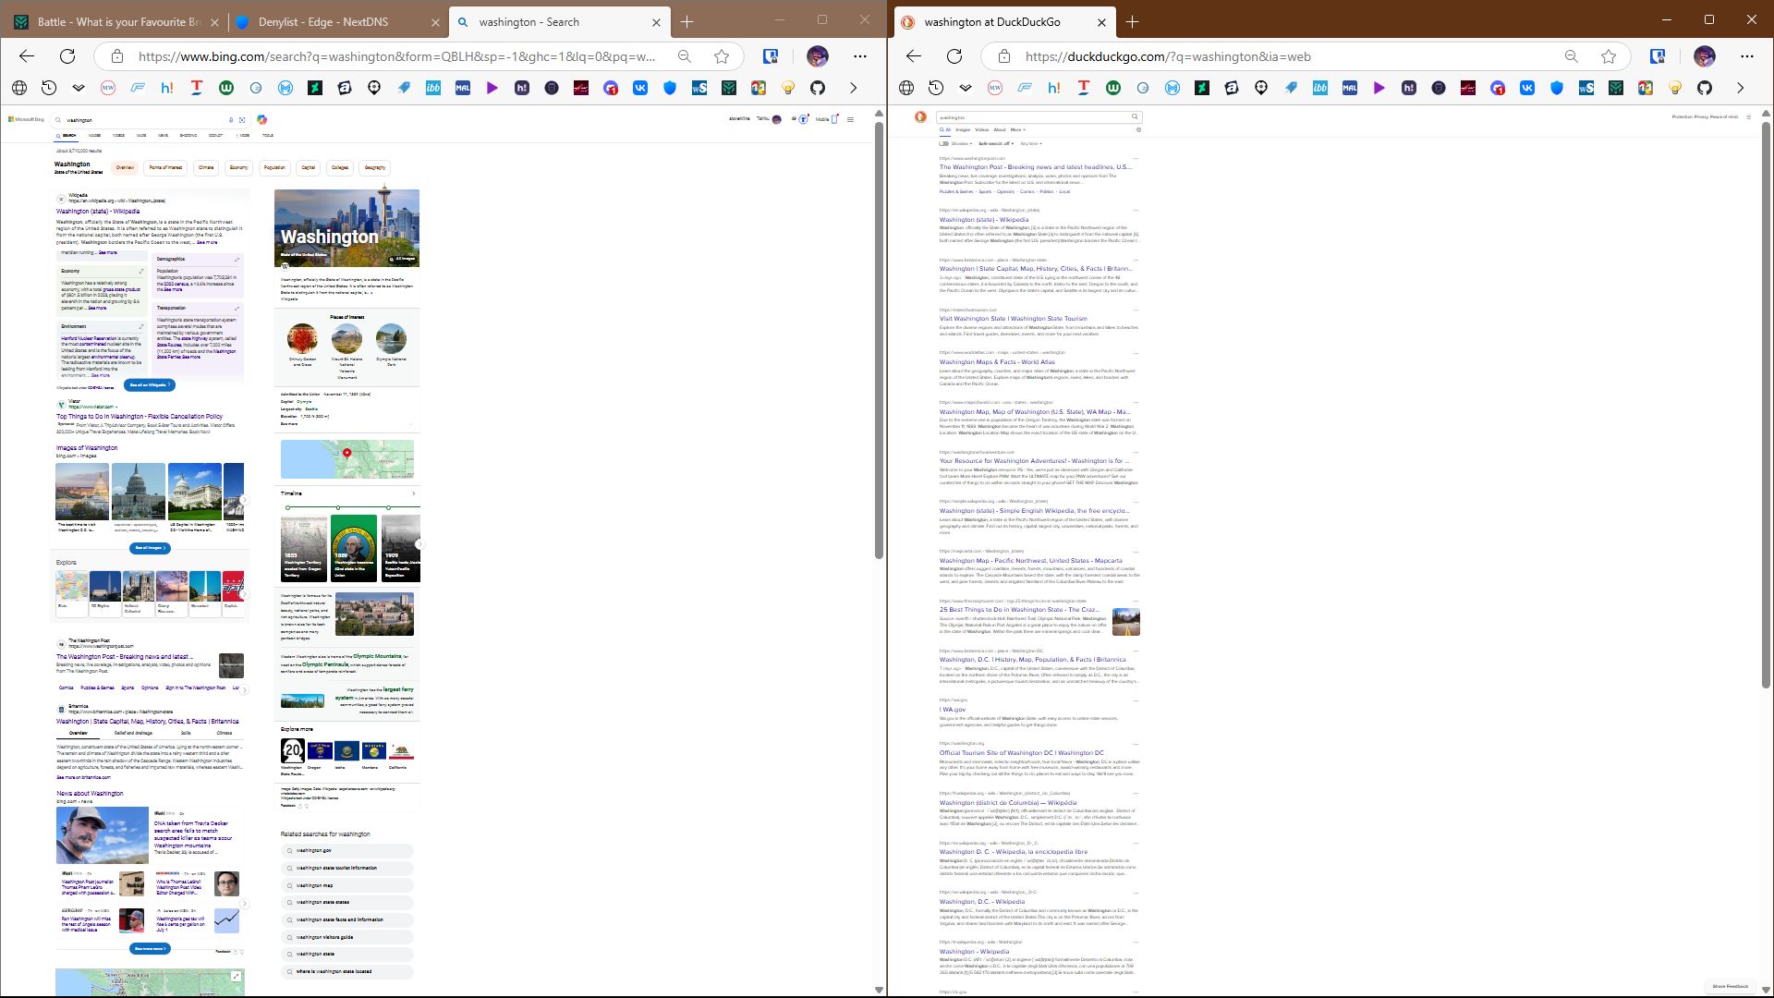Open Bing hamburger menu at page top right
The height and width of the screenshot is (998, 1774).
[x=851, y=119]
